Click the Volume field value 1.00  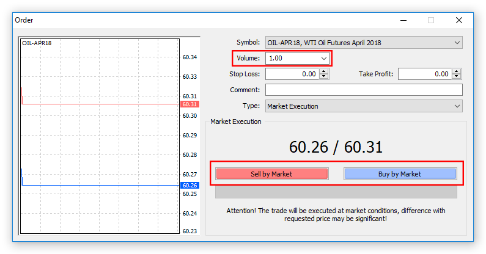(x=276, y=58)
